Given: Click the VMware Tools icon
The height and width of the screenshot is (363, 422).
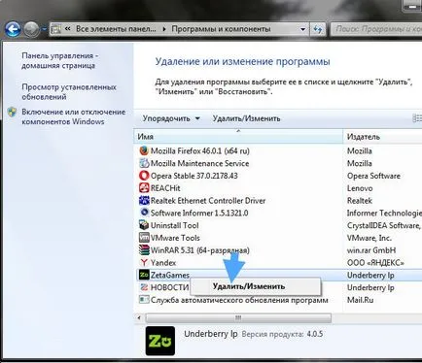Looking at the screenshot, I should 144,238.
